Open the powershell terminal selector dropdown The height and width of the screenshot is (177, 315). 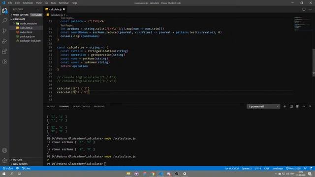coord(263,106)
